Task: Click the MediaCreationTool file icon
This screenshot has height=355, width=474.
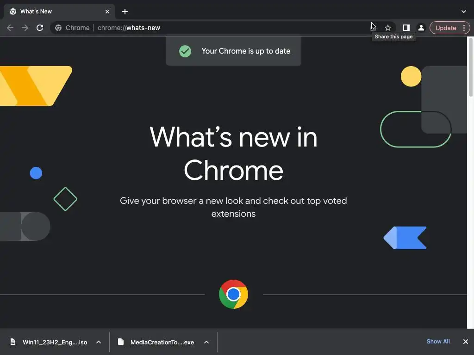Action: (x=121, y=342)
